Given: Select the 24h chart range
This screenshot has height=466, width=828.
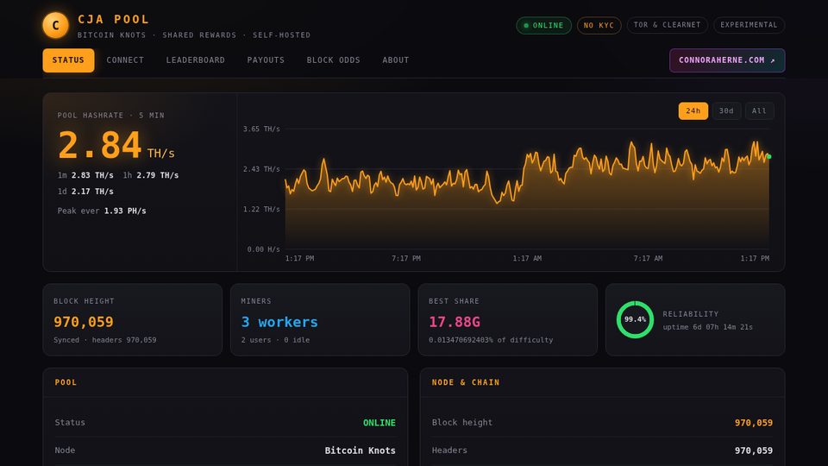Looking at the screenshot, I should [x=693, y=111].
